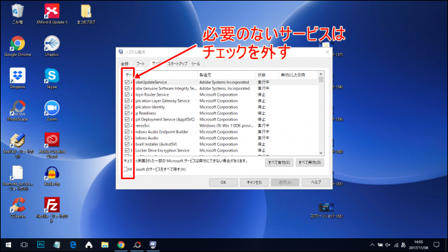The image size is (448, 252).
Task: Confirm with the OK button
Action: coord(223,182)
